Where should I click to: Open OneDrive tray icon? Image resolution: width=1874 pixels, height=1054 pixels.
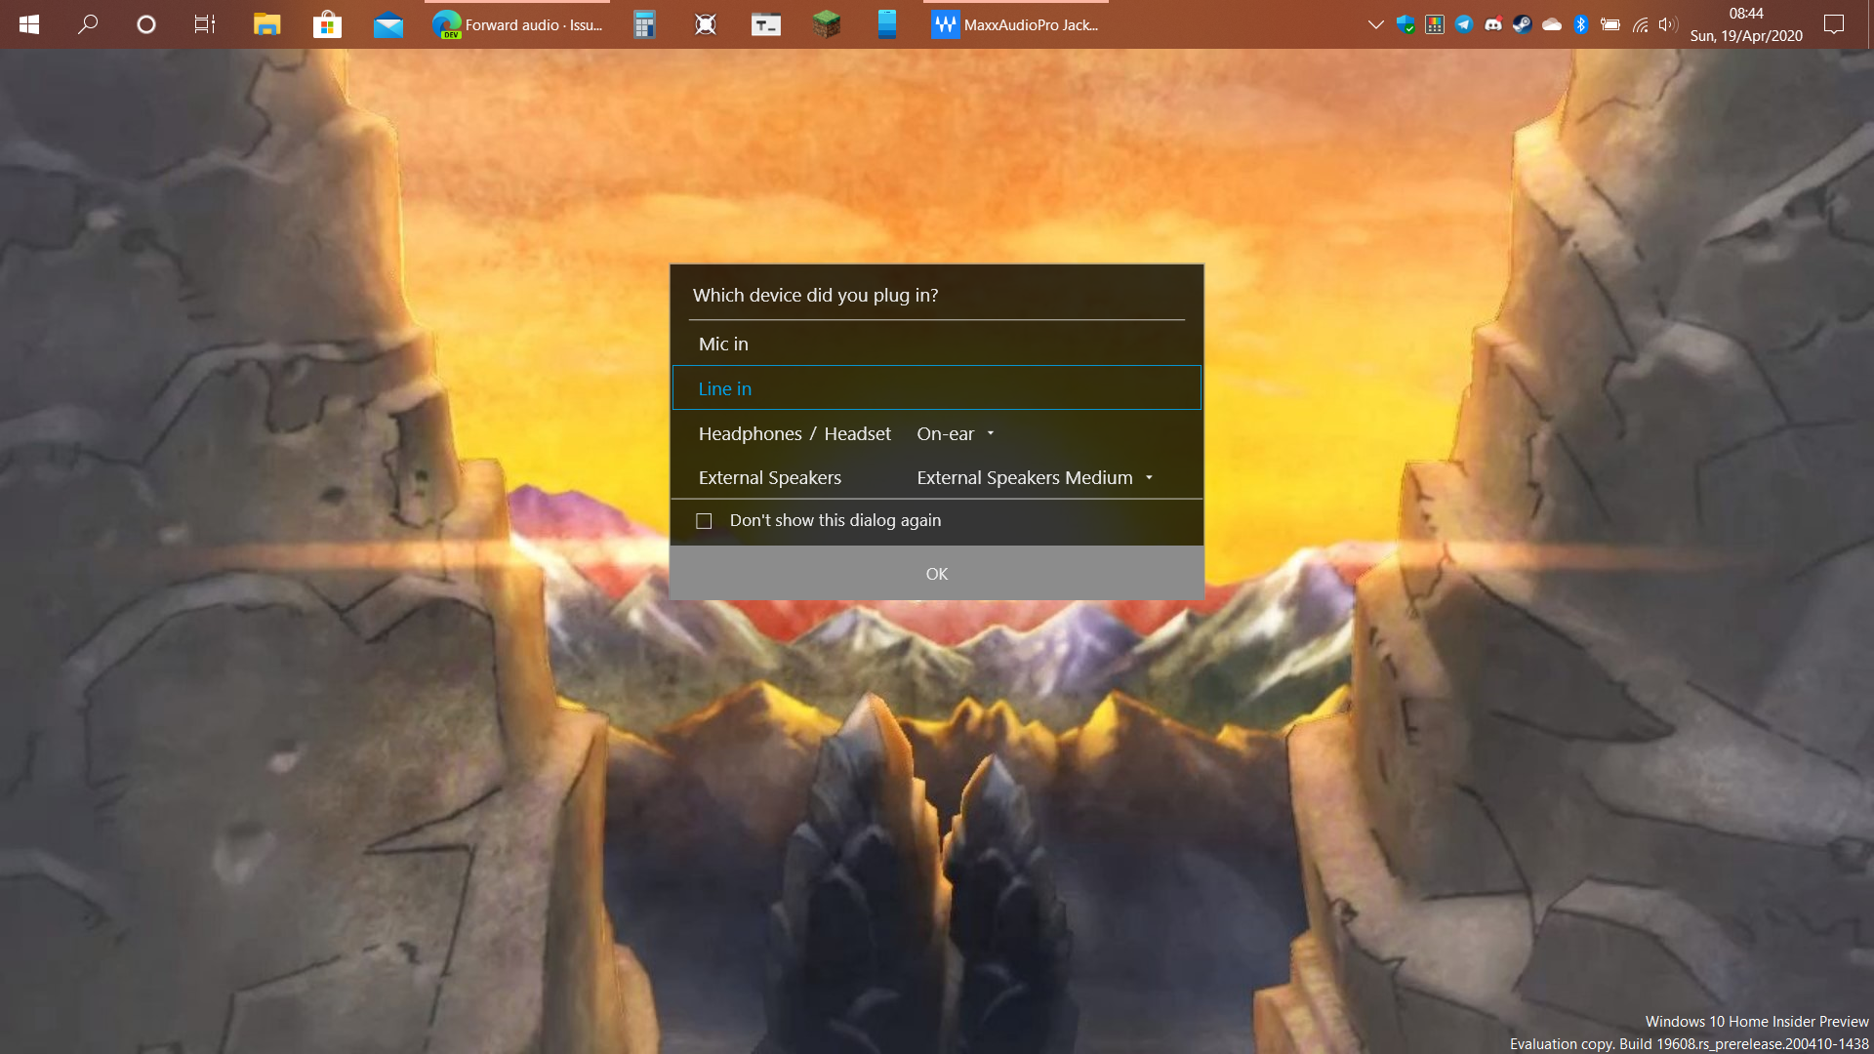pyautogui.click(x=1552, y=24)
